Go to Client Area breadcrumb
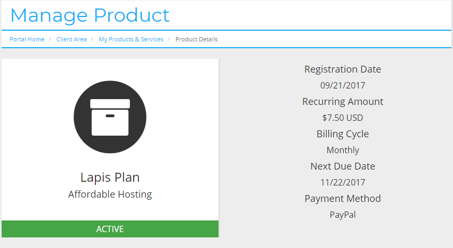The height and width of the screenshot is (248, 453). [72, 39]
